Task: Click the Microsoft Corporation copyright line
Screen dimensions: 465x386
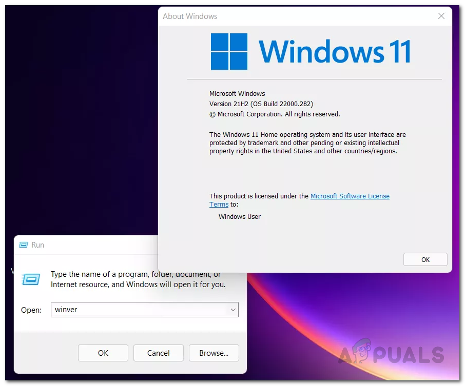Action: click(x=275, y=114)
